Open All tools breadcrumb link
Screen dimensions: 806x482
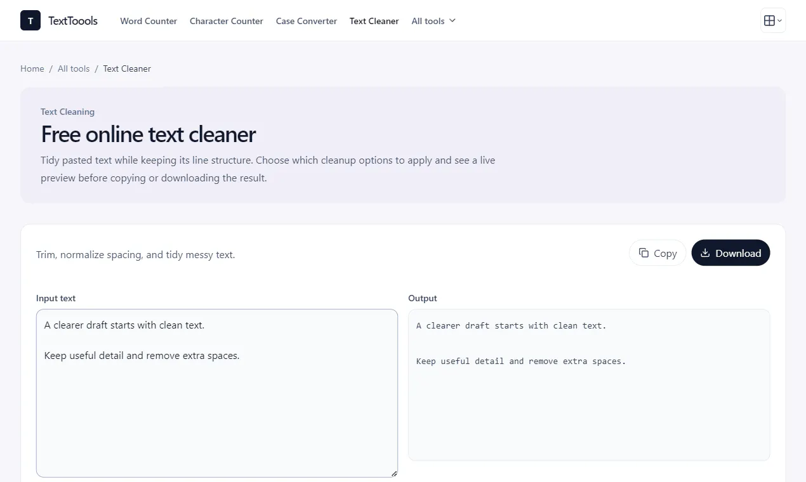click(x=74, y=68)
